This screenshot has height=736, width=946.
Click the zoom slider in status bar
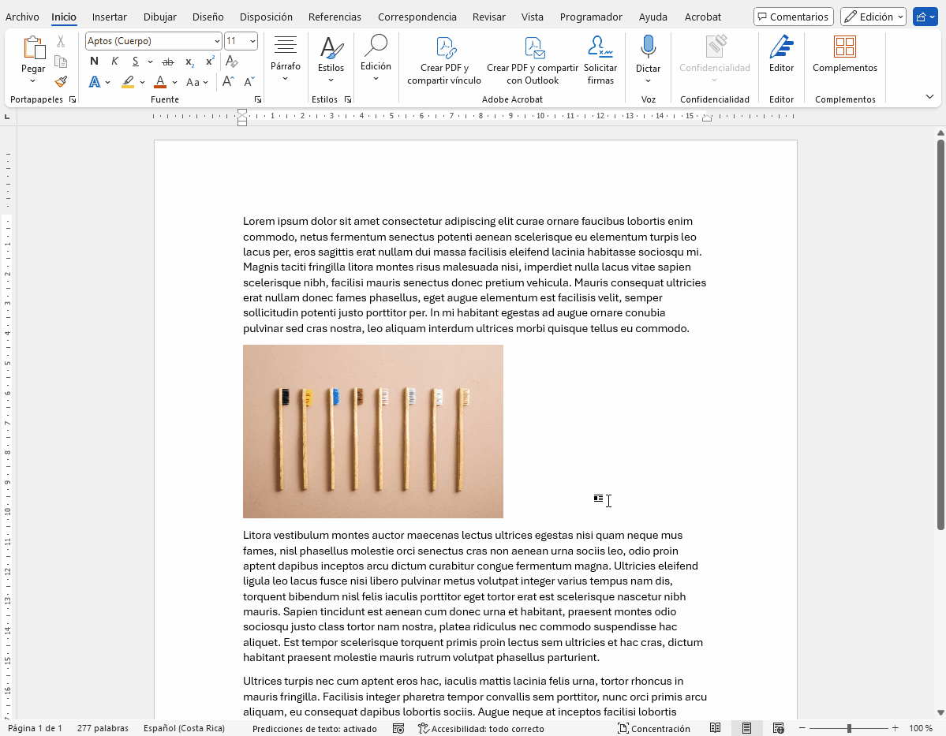(x=849, y=728)
